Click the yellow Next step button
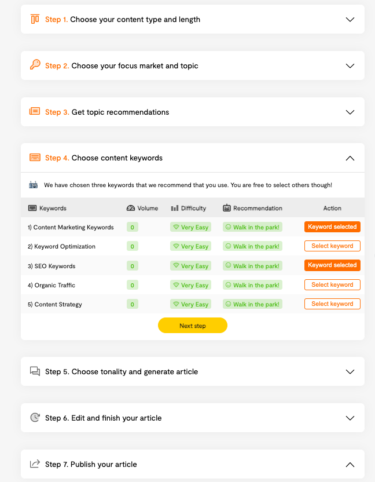Screen dimensions: 375x482 (193, 326)
